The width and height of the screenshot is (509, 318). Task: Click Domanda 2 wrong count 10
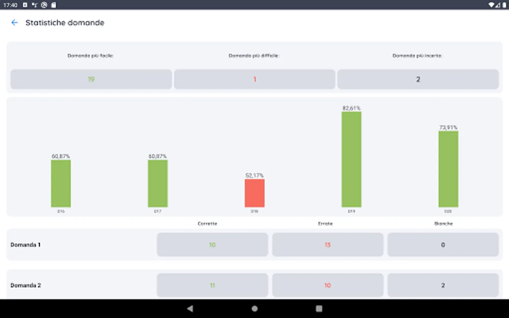(x=328, y=285)
